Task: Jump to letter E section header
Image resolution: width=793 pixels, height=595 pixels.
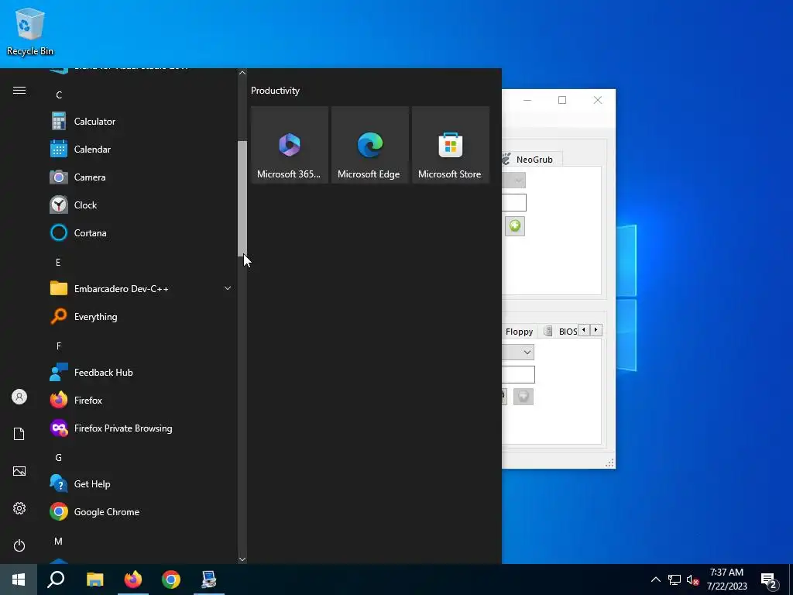Action: [58, 262]
